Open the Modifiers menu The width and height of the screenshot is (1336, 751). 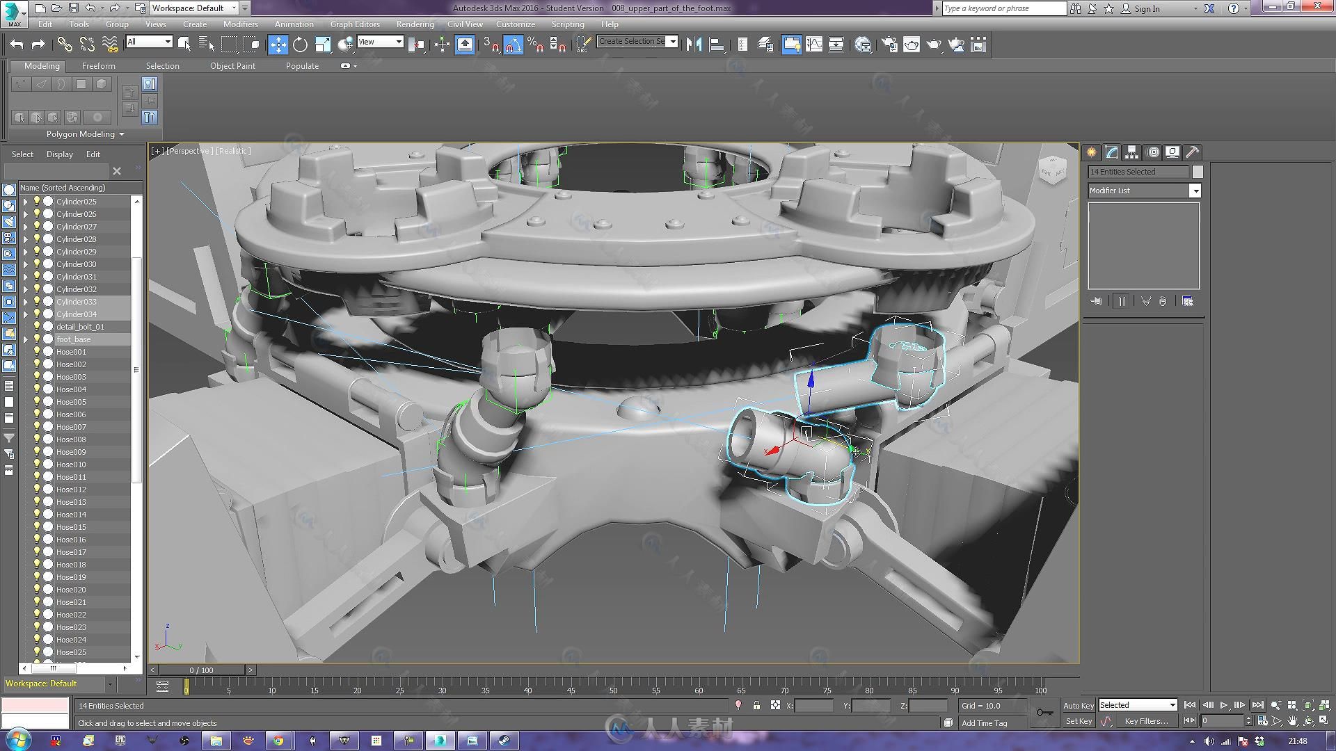(x=241, y=24)
